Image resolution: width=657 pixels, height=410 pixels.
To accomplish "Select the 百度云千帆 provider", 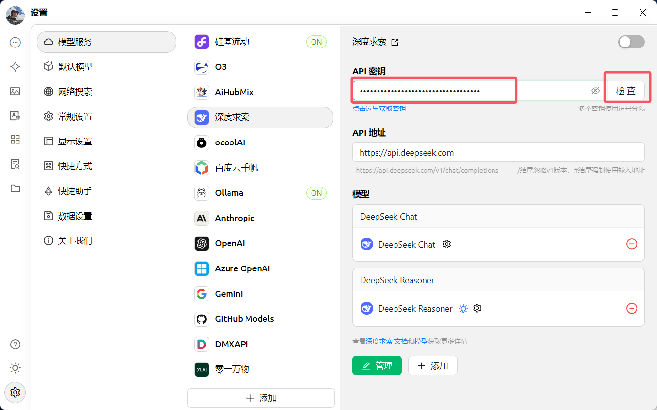I will [x=261, y=168].
